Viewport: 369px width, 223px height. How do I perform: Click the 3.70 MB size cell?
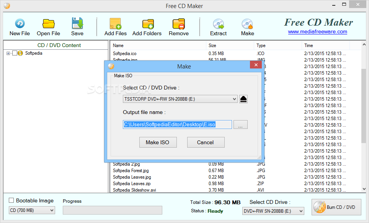click(216, 190)
